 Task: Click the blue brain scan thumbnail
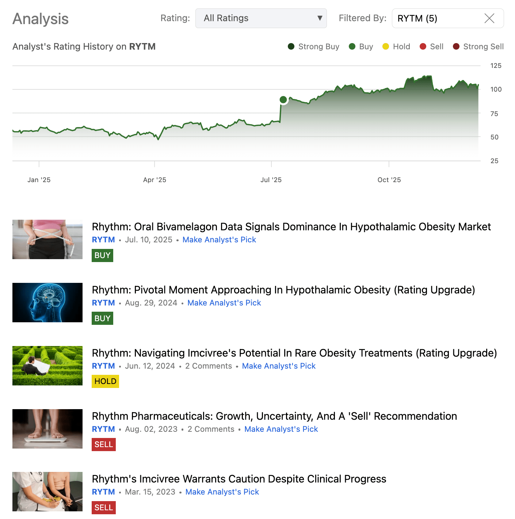pyautogui.click(x=47, y=303)
